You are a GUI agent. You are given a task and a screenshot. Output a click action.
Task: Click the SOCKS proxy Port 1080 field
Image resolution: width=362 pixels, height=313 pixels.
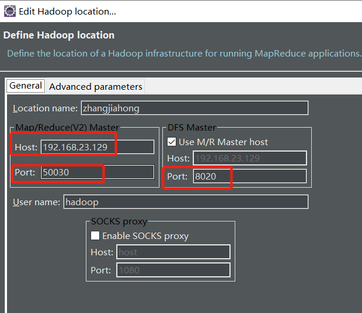point(173,270)
